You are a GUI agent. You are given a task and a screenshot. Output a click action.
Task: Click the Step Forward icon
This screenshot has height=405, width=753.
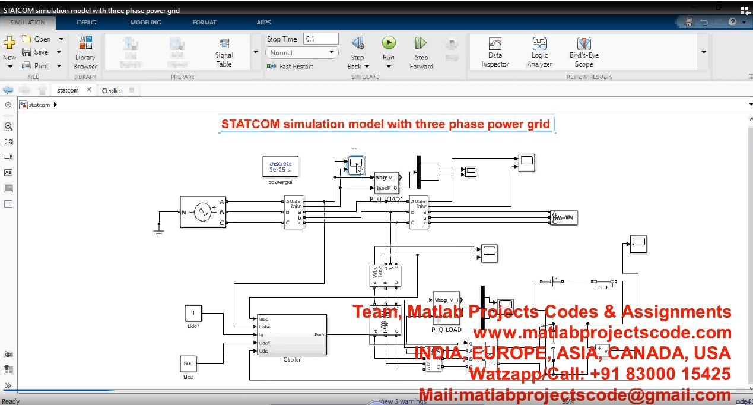click(421, 43)
